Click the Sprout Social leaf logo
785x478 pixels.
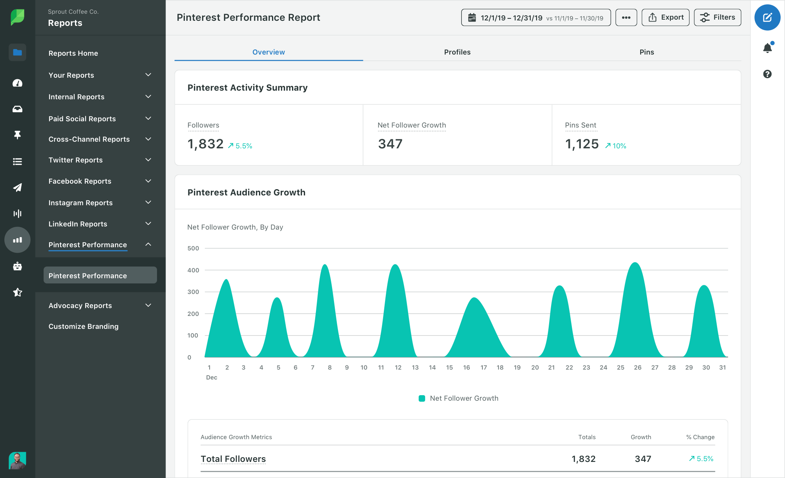pos(17,17)
